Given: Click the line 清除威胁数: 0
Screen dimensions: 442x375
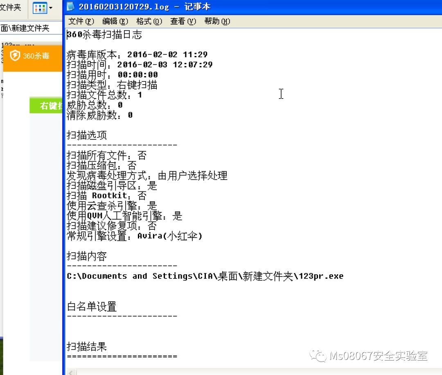Looking at the screenshot, I should [x=99, y=115].
